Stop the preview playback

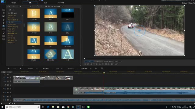click(88, 64)
